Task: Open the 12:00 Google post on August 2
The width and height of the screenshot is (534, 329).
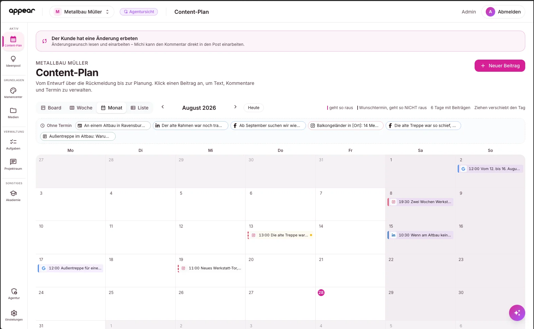Action: tap(490, 169)
